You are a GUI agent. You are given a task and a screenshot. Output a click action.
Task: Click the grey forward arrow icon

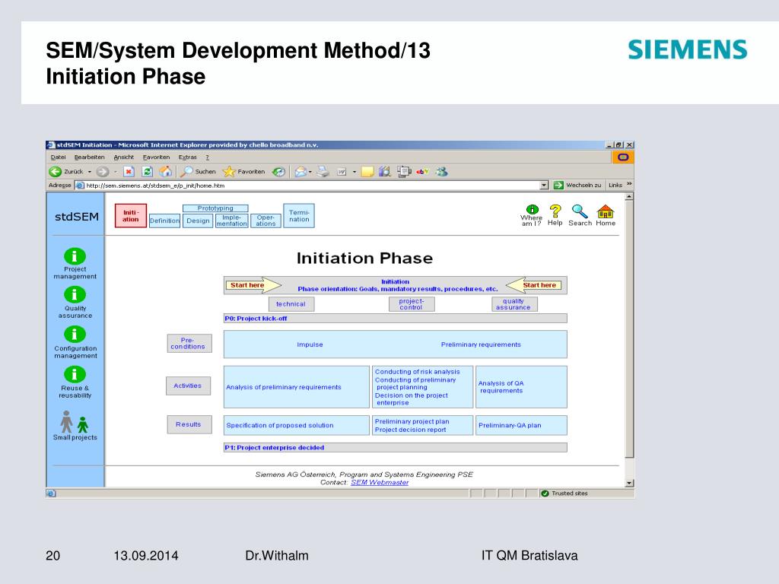[103, 172]
